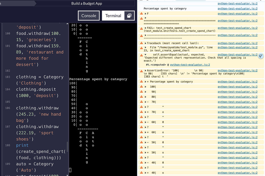Switch to the Console panel
This screenshot has height=176, width=265.
tap(89, 16)
